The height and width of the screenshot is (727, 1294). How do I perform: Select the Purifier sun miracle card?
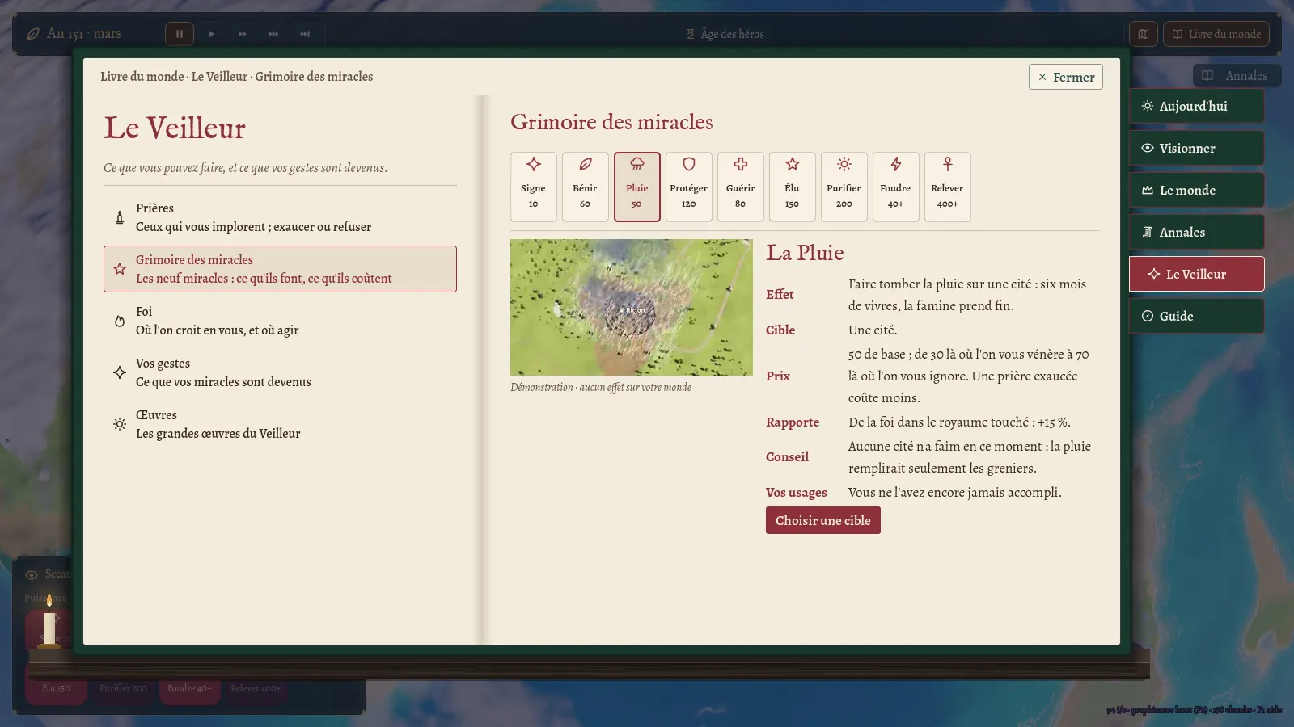(x=844, y=187)
